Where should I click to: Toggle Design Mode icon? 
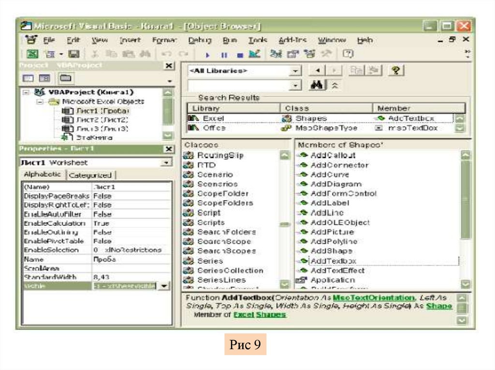tap(254, 54)
